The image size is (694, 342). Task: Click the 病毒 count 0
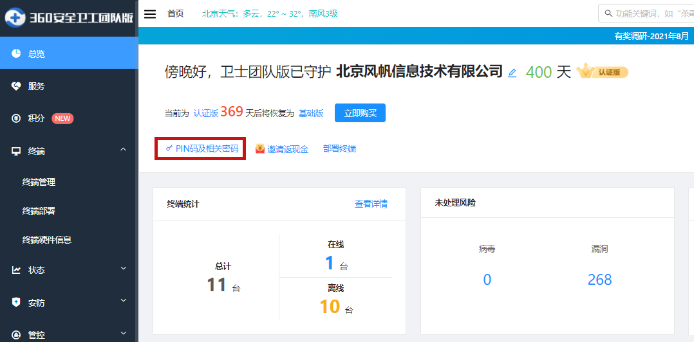click(487, 279)
